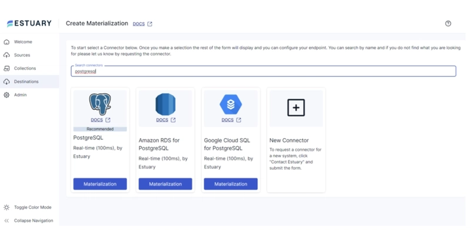Click external icon on Google Cloud SQL DOCS

[x=238, y=120]
